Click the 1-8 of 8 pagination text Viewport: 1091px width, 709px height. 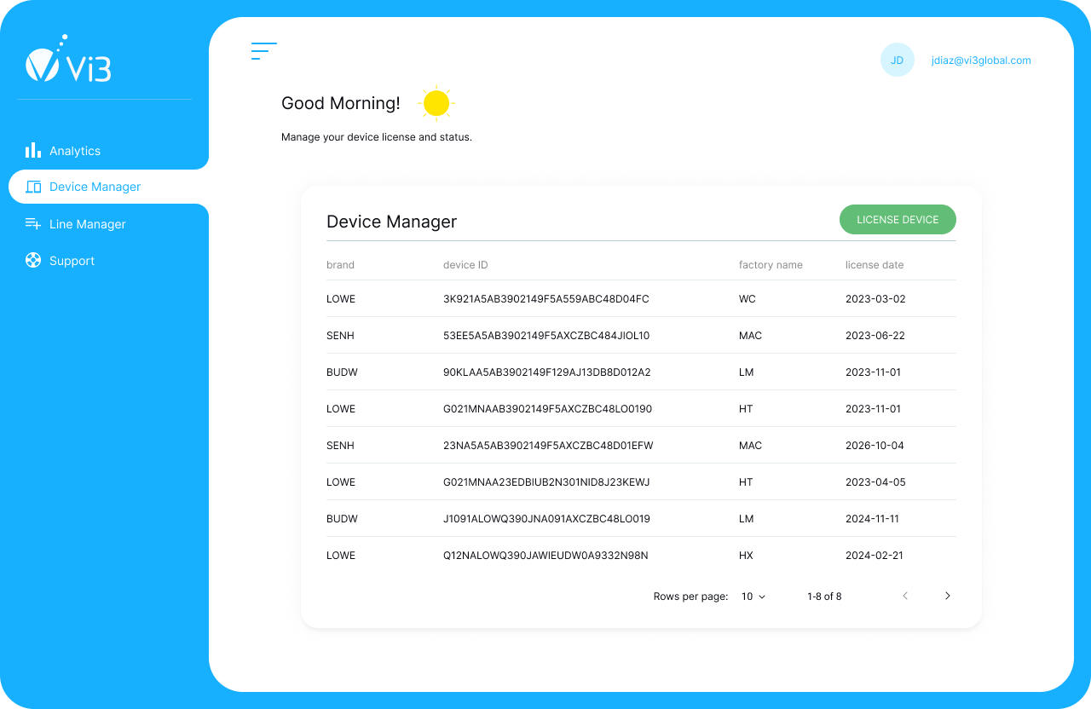click(x=824, y=597)
